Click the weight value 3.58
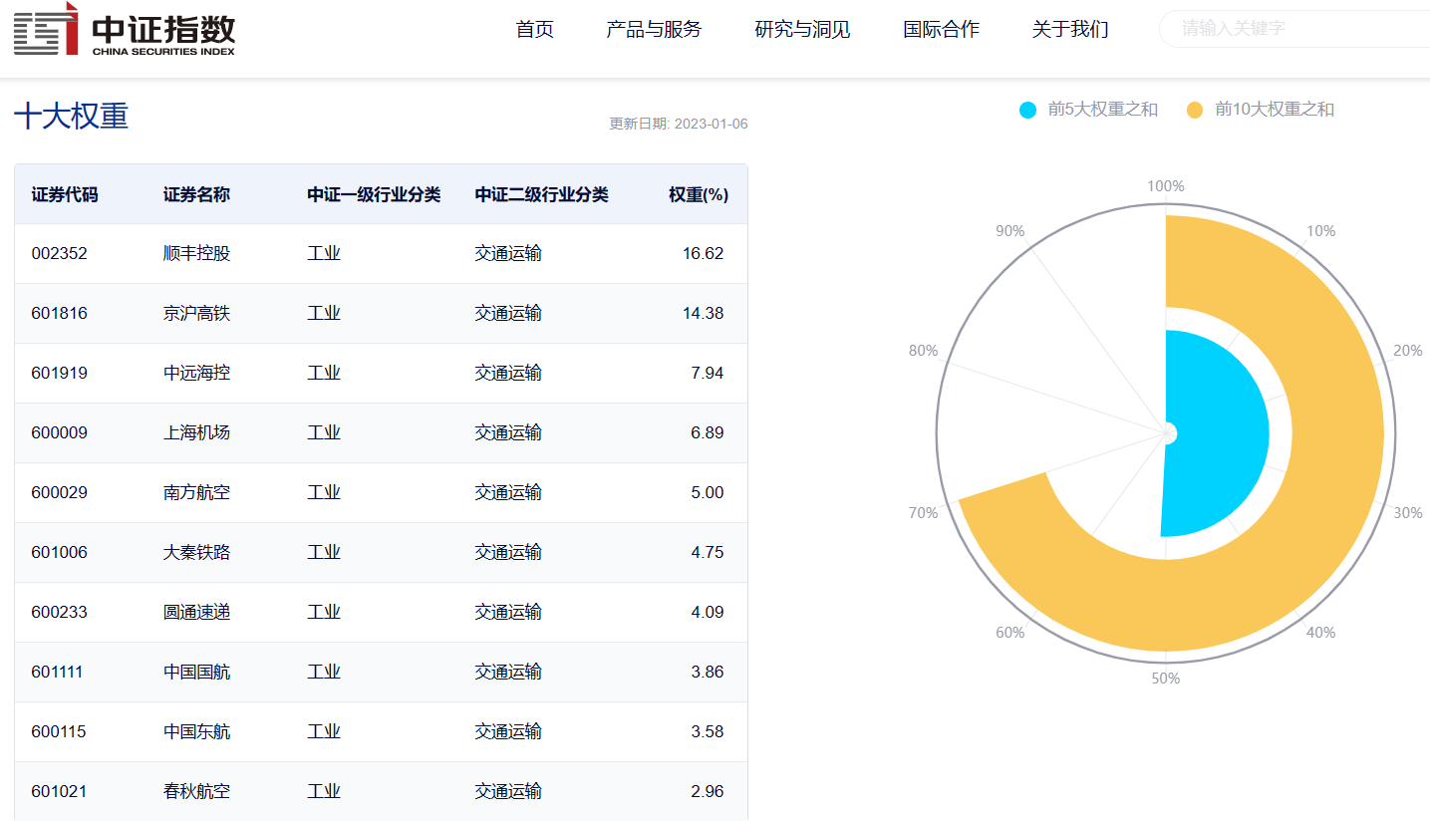The width and height of the screenshot is (1430, 821). [x=707, y=731]
